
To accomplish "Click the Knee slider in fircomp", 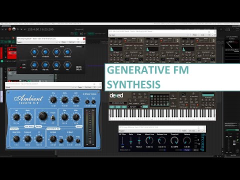I will coord(139,140).
